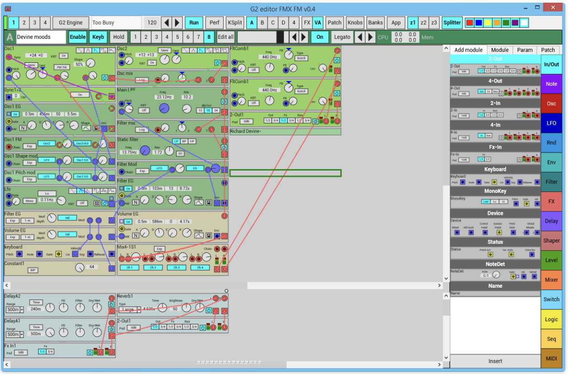Screen dimensions: 568x374
Task: Select square waveform in Osc1 module
Action: click(104, 50)
